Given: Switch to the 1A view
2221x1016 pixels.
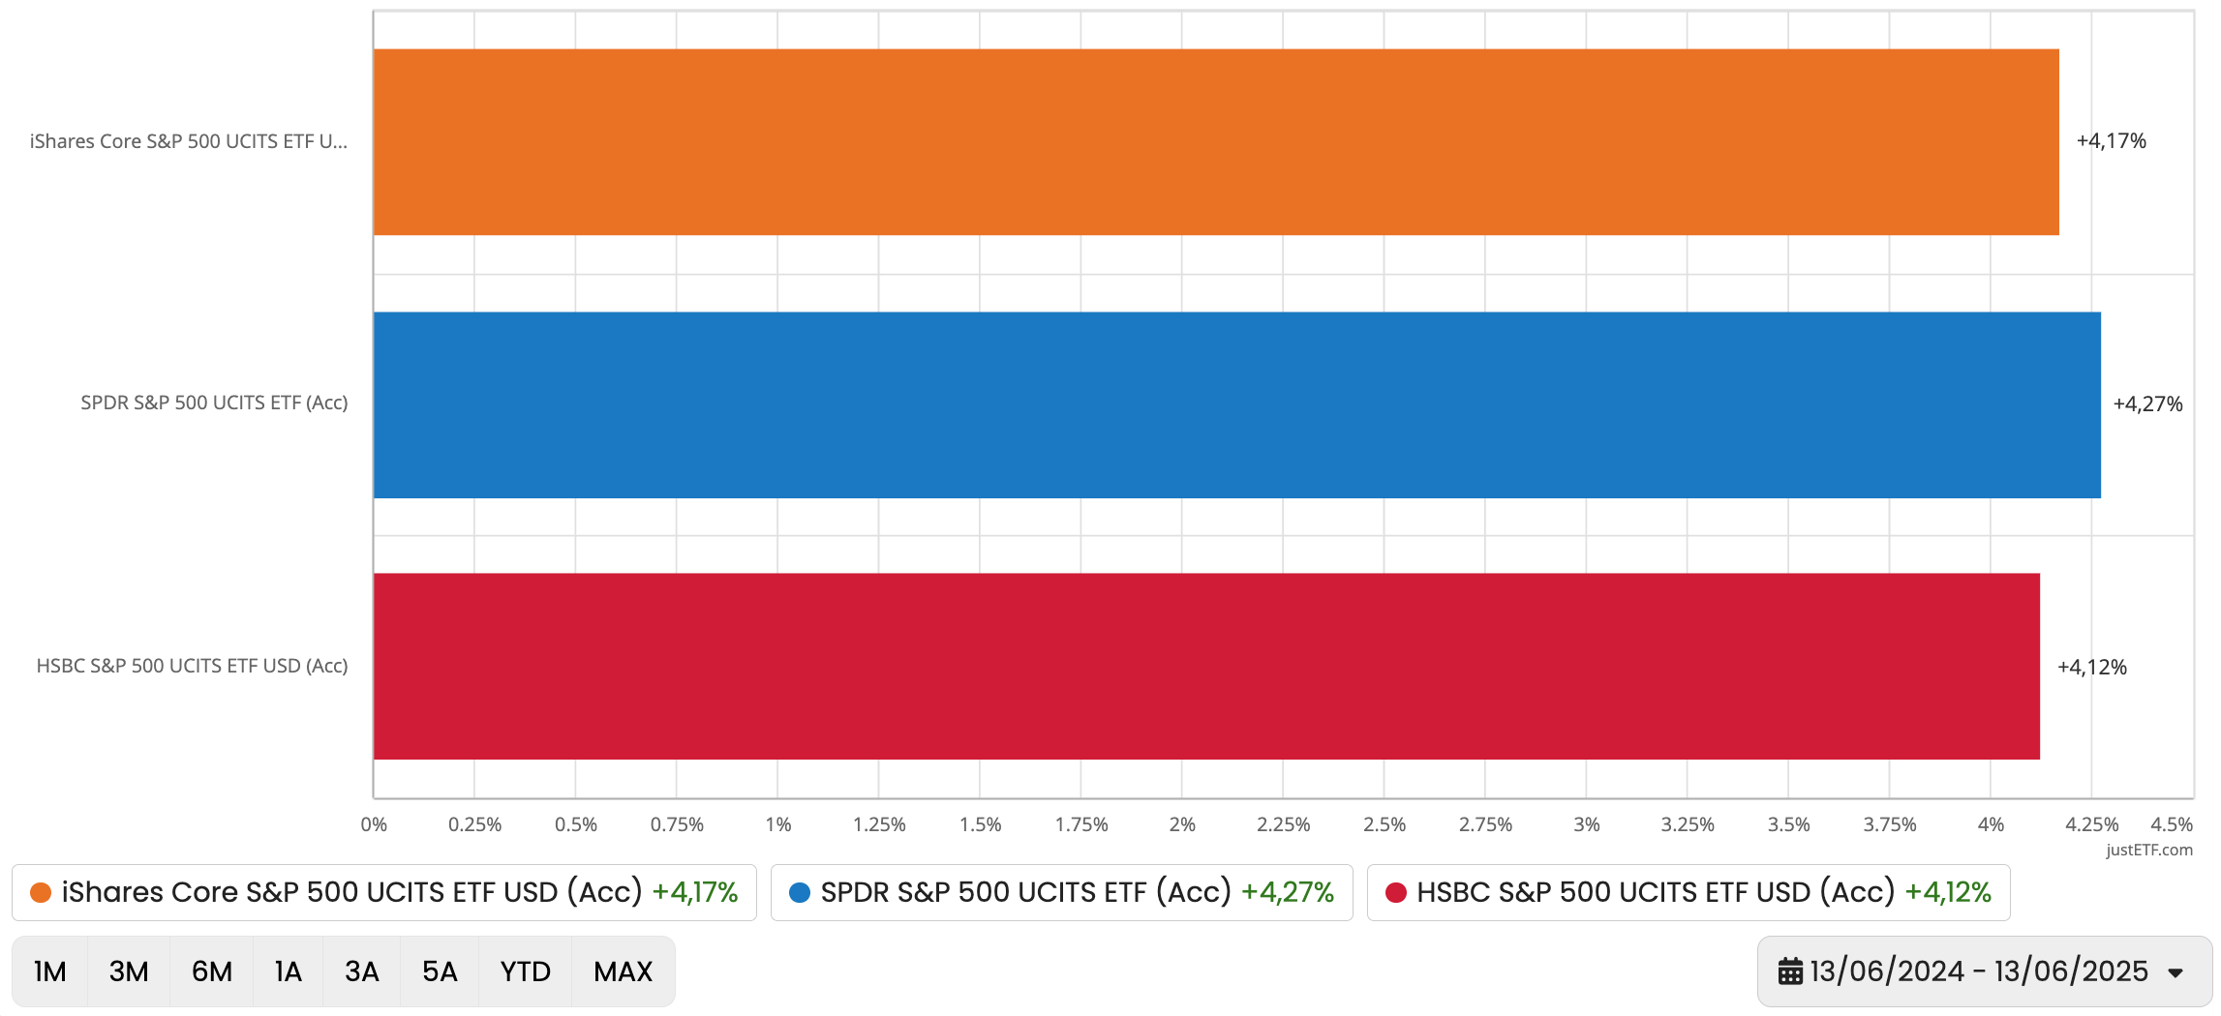Looking at the screenshot, I should point(287,971).
